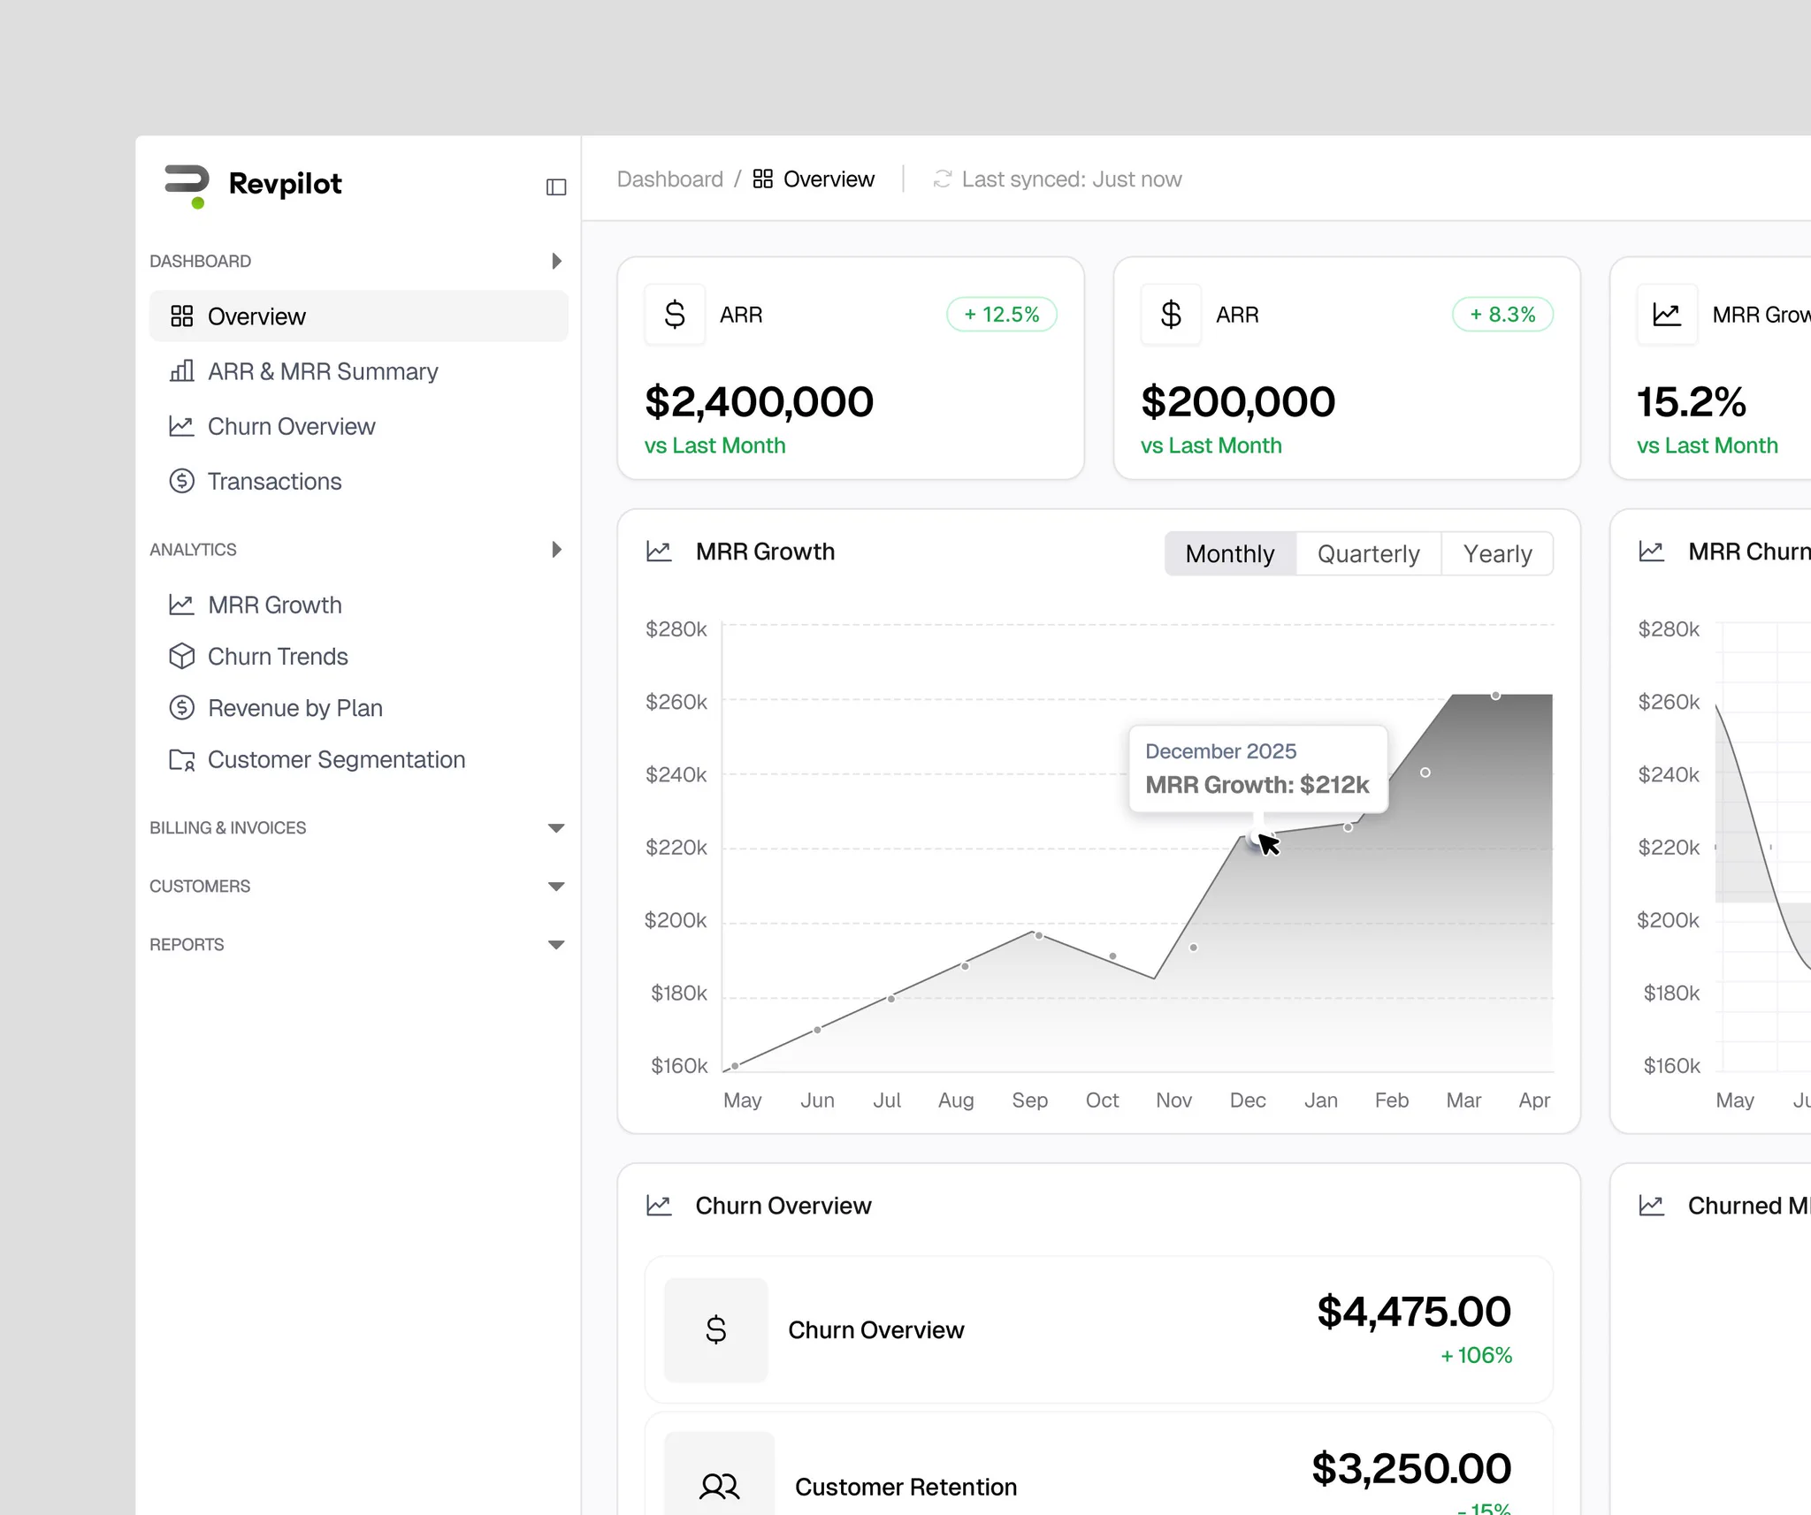The image size is (1811, 1515).
Task: Click the $200,000 ARR value
Action: click(x=1238, y=402)
